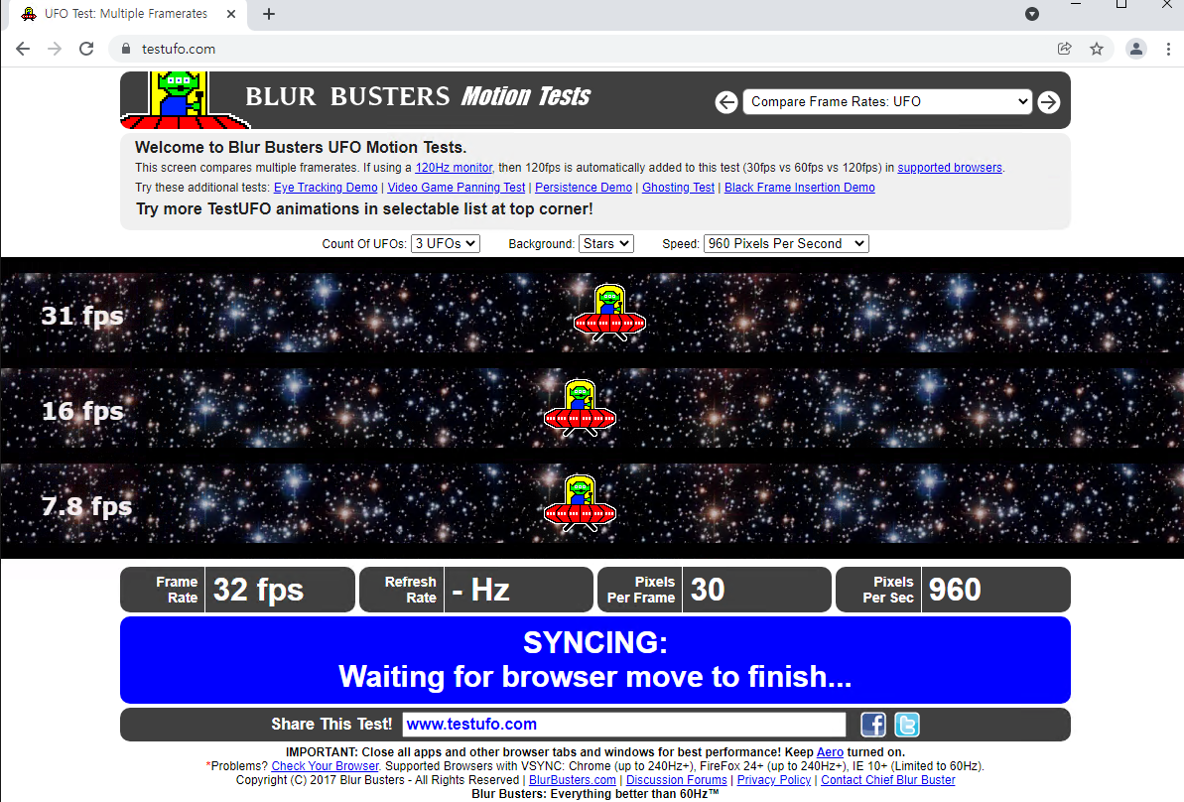Share this page icon in address bar
Image resolution: width=1184 pixels, height=802 pixels.
click(1065, 49)
